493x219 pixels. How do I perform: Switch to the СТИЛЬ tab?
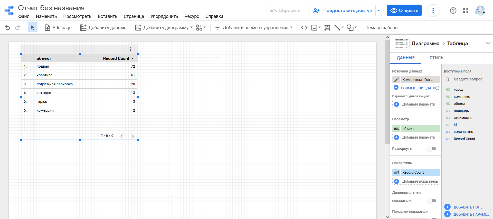(437, 58)
